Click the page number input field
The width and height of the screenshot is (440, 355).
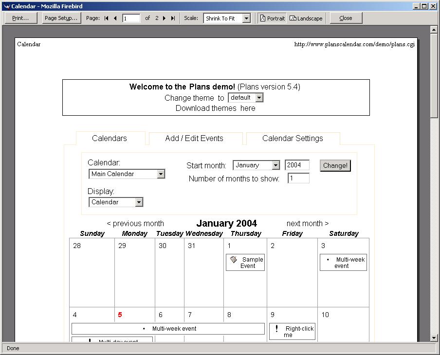[131, 18]
